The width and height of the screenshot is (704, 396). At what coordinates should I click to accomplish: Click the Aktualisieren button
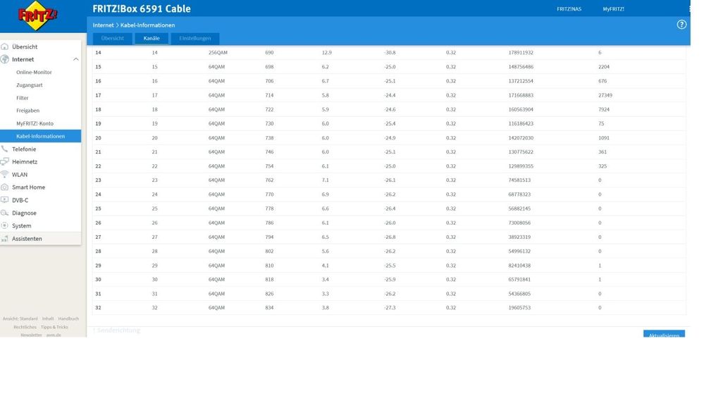[664, 335]
